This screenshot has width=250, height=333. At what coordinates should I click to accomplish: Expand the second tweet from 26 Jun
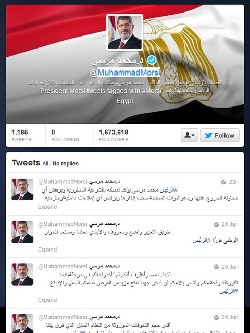click(47, 249)
